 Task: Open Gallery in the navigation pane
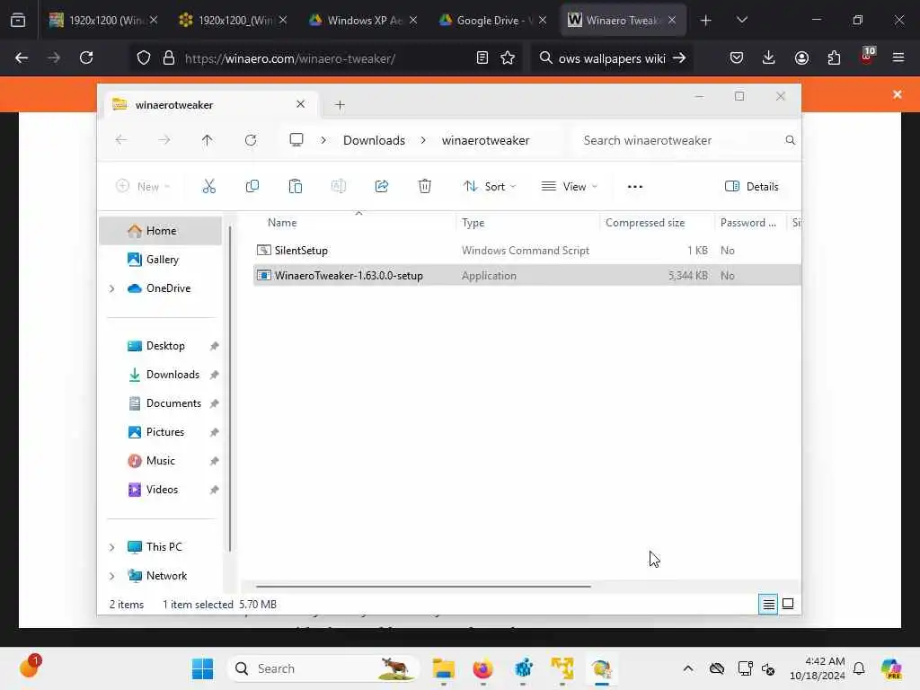pos(160,260)
